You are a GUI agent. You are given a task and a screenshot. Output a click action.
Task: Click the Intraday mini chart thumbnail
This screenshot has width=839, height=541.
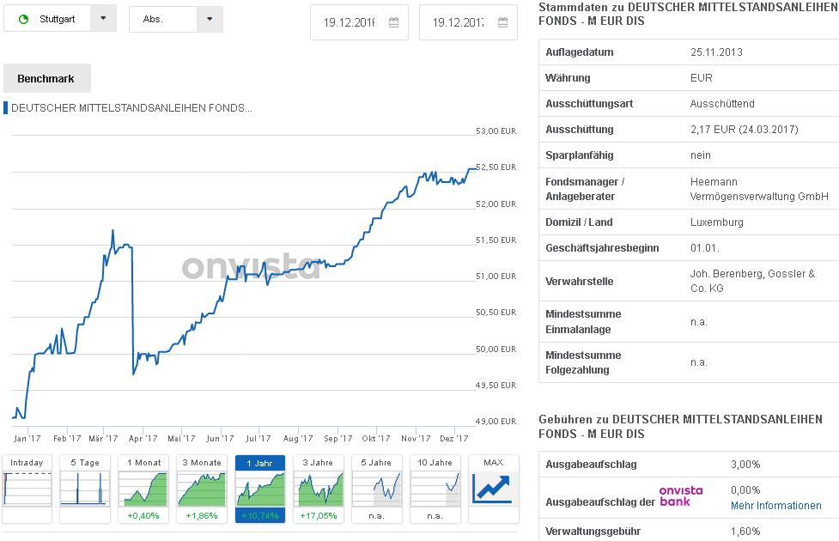coord(27,489)
